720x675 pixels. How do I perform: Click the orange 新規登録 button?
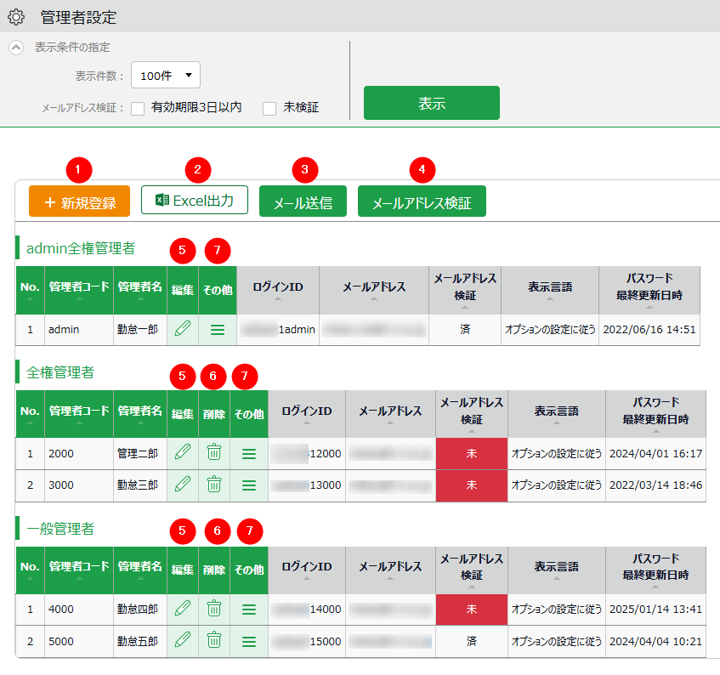[x=79, y=201]
